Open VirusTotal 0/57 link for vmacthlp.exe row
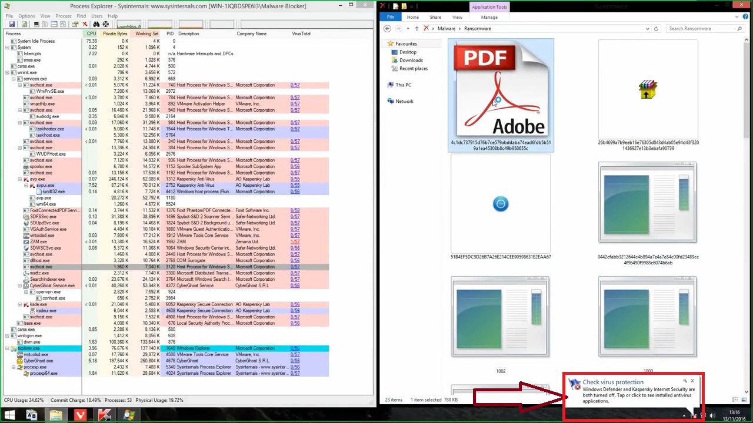This screenshot has height=423, width=753. tap(295, 104)
